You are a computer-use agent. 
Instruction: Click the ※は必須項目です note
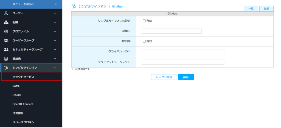(x=81, y=69)
